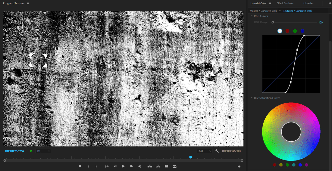This screenshot has width=332, height=171.
Task: Click the current timecode display
Action: click(14, 151)
